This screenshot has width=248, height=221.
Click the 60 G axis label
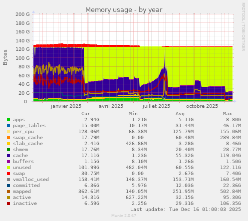[24, 75]
